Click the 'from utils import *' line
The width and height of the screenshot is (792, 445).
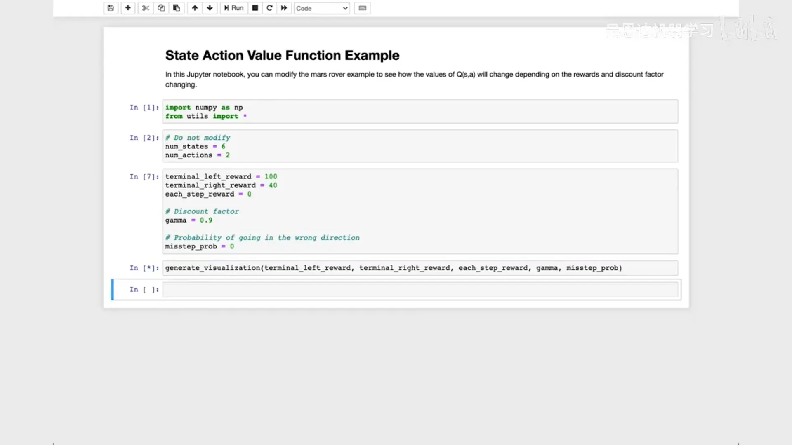coord(206,116)
